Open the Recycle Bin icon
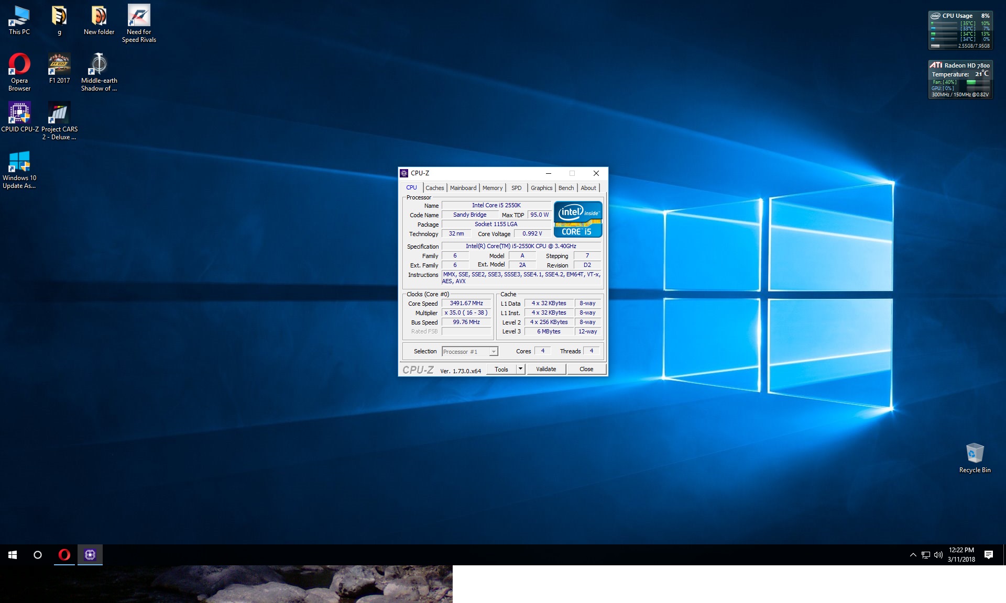The width and height of the screenshot is (1006, 603). pos(975,453)
